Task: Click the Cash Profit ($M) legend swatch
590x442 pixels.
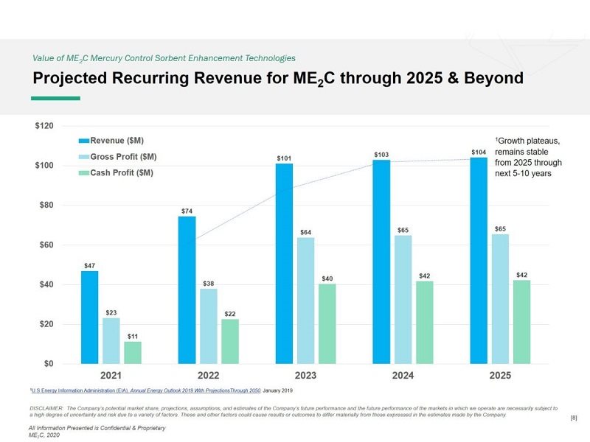Action: pos(84,173)
